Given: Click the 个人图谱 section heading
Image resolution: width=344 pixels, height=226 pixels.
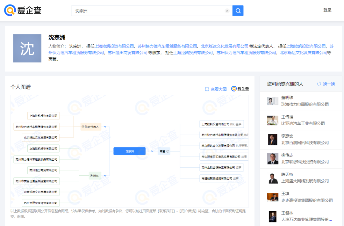Looking at the screenshot, I should [x=21, y=87].
